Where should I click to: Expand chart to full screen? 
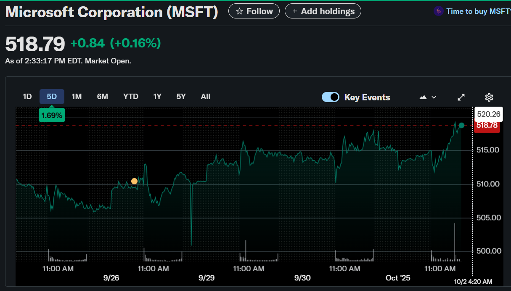click(461, 97)
